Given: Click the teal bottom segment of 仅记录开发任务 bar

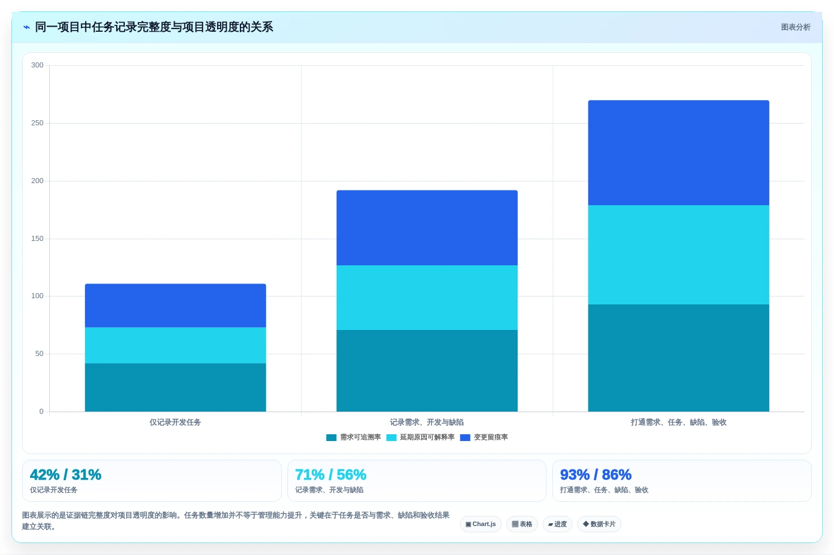Looking at the screenshot, I should tap(175, 388).
